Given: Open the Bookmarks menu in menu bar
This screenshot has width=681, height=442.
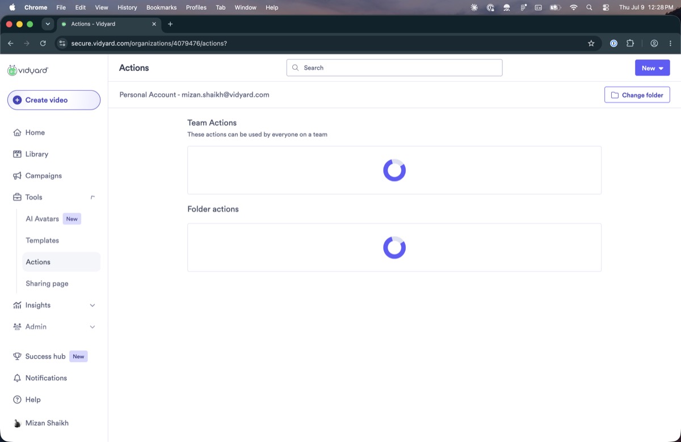Looking at the screenshot, I should tap(161, 7).
